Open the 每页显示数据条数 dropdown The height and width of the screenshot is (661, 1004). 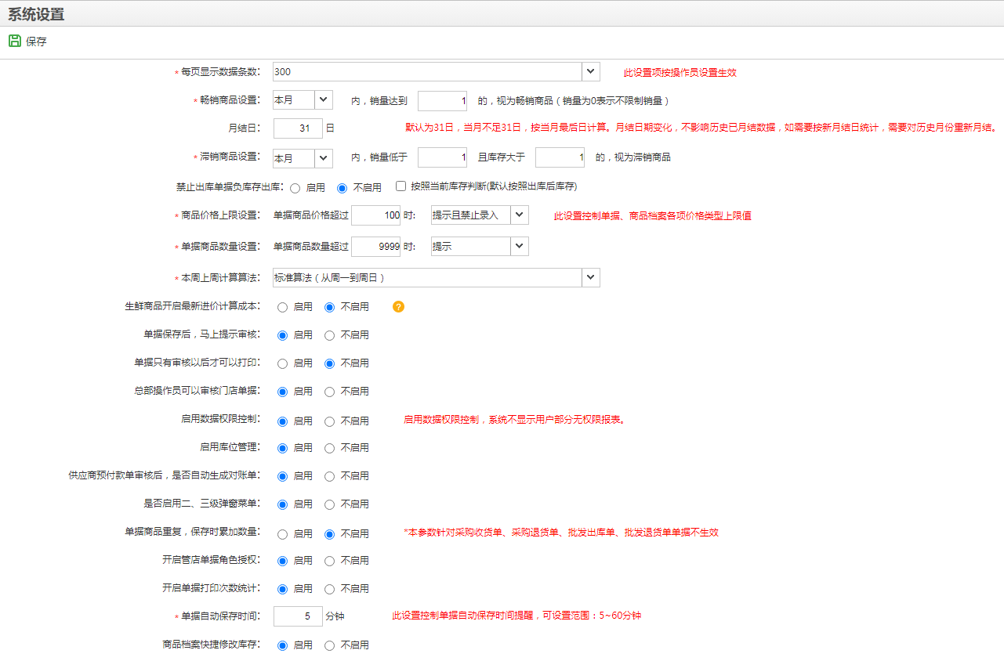[591, 72]
